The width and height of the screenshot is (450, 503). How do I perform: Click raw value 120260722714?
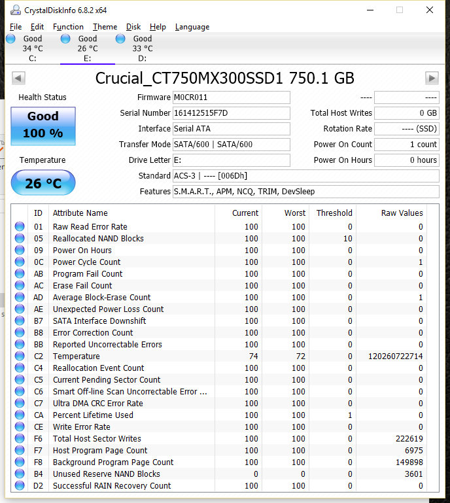coord(396,356)
